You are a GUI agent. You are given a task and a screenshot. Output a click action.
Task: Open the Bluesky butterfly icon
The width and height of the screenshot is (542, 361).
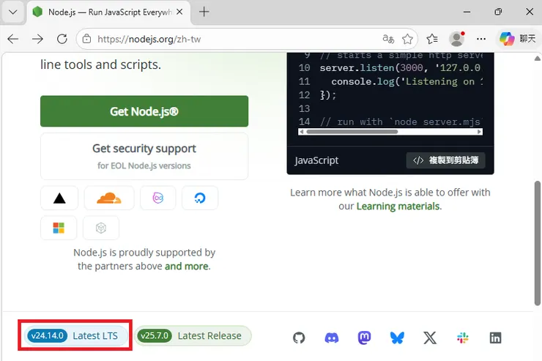point(397,338)
